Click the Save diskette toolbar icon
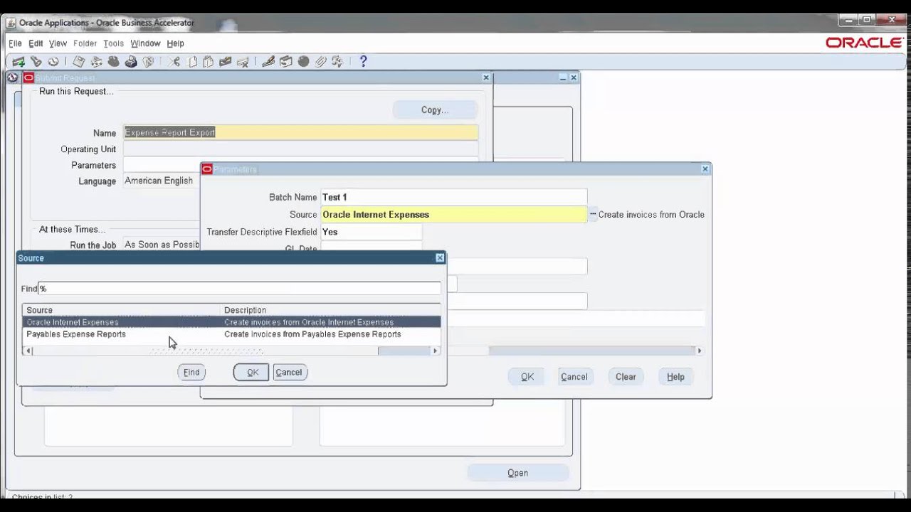Screen dimensions: 911x512 pos(79,62)
